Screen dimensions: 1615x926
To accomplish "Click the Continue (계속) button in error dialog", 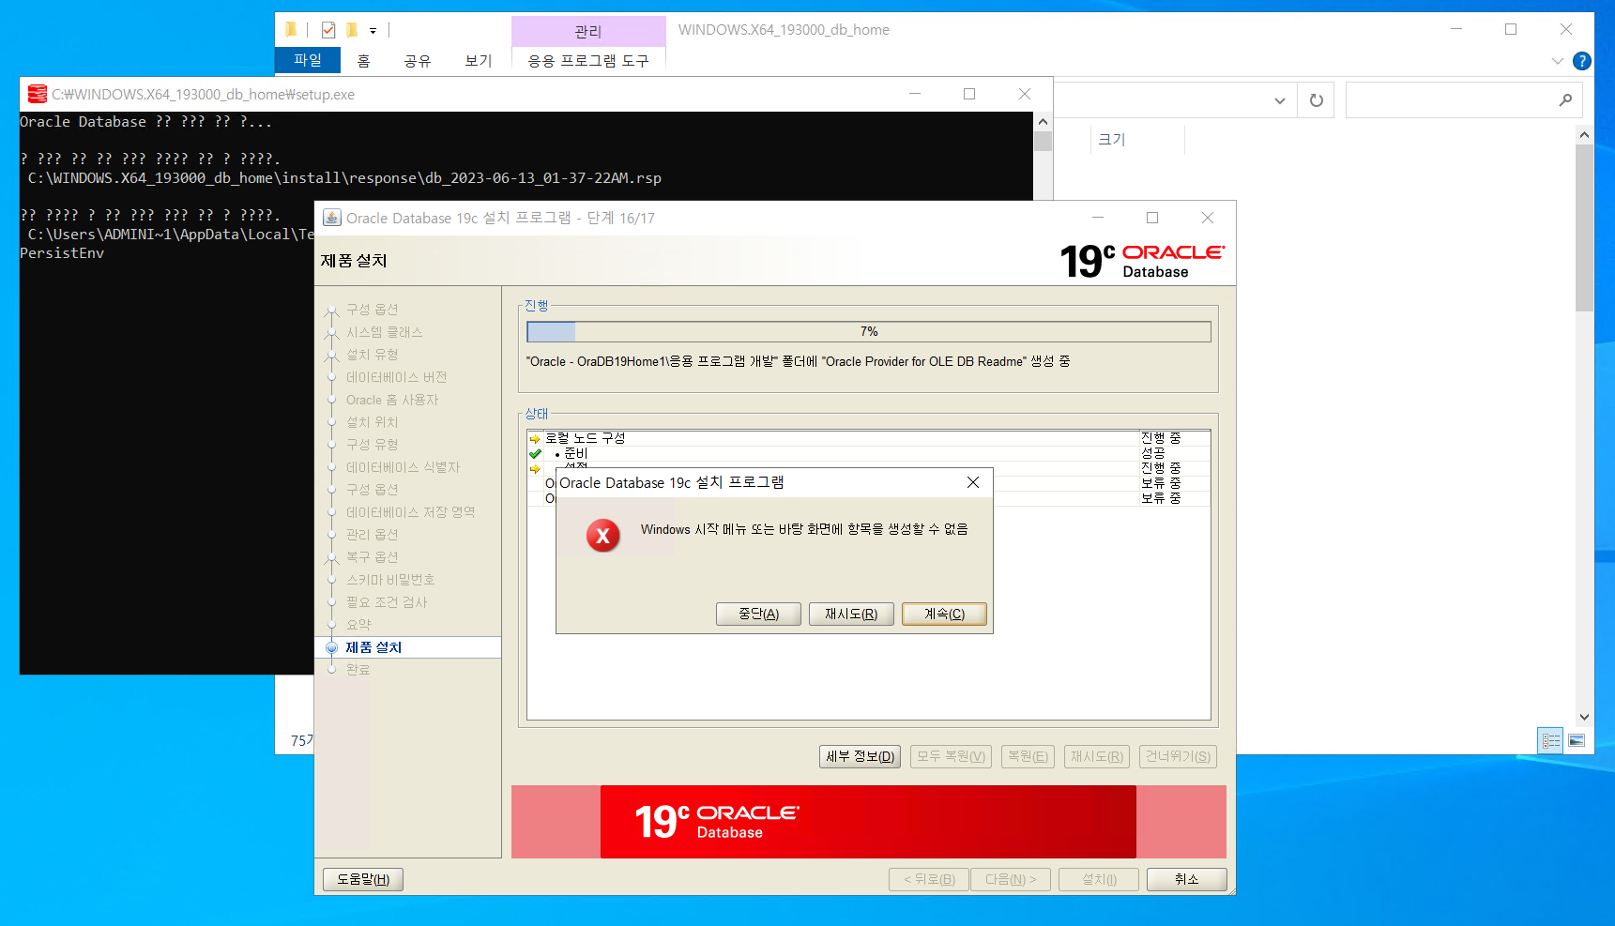I will [944, 614].
